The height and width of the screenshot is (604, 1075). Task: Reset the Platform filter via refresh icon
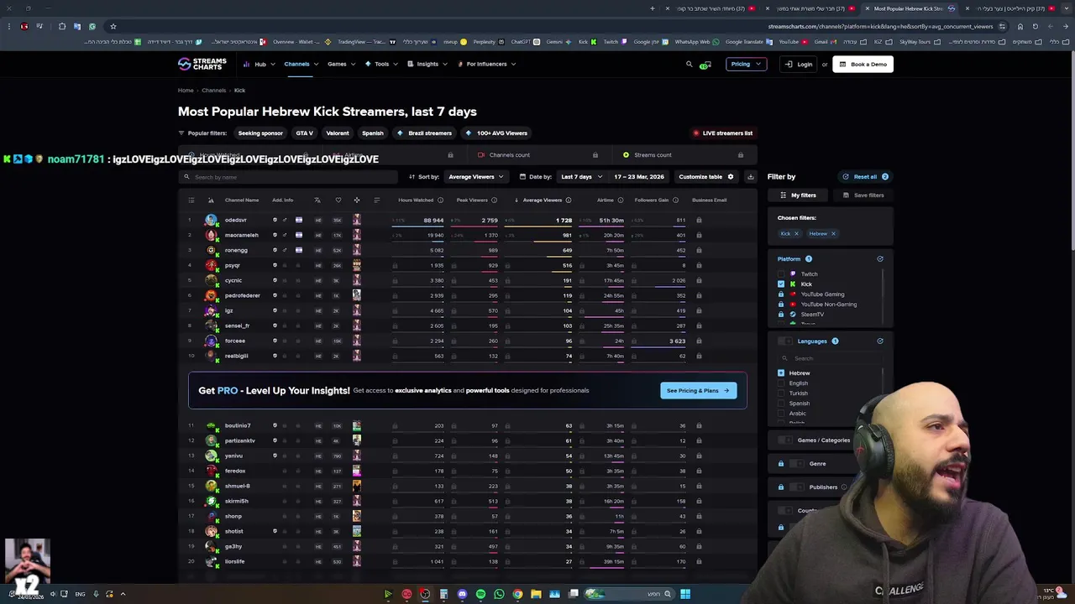(x=880, y=259)
